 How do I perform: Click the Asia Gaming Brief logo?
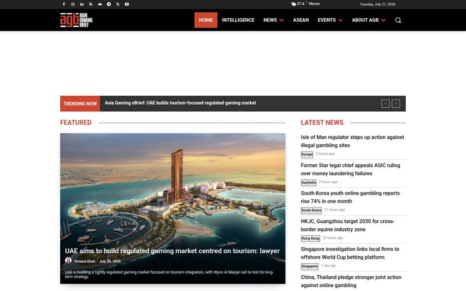(x=76, y=20)
